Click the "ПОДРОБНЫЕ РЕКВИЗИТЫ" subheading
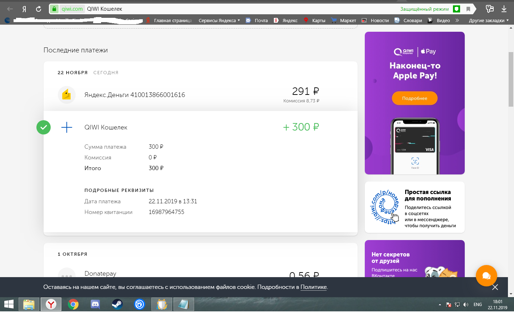Screen dimensions: 514x321 tap(119, 190)
